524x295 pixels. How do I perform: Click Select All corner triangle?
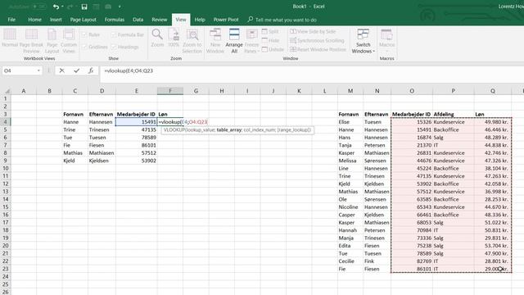(x=7, y=91)
